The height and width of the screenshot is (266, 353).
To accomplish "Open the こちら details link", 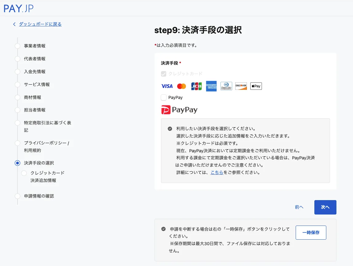I will (217, 172).
